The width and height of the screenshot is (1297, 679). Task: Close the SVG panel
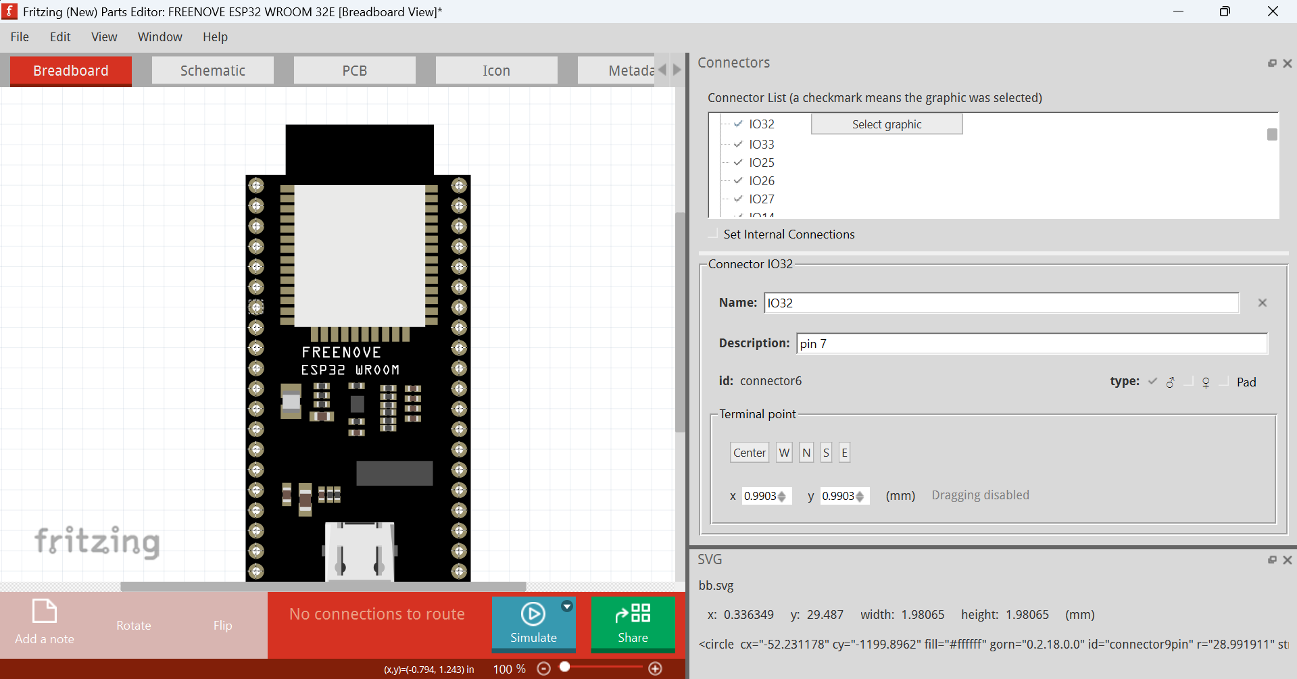1288,559
